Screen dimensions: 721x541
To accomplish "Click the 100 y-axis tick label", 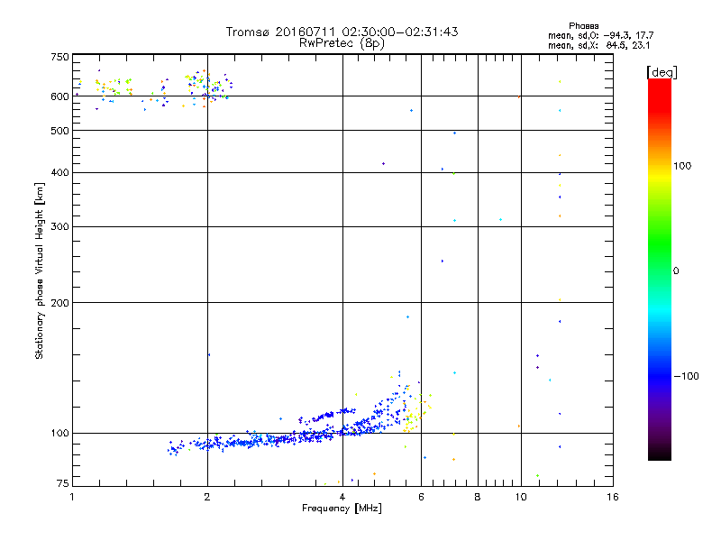I will click(59, 433).
